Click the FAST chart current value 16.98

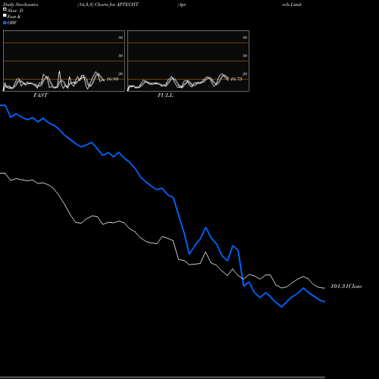[112, 79]
